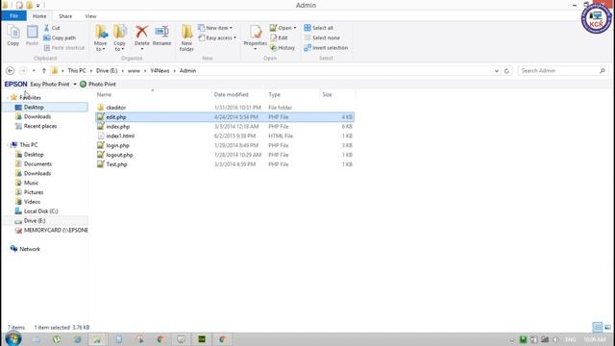Open the File tab
Screen dimensions: 615x346
[x=13, y=16]
